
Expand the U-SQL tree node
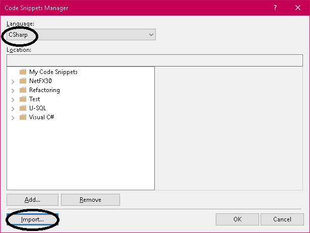13,109
